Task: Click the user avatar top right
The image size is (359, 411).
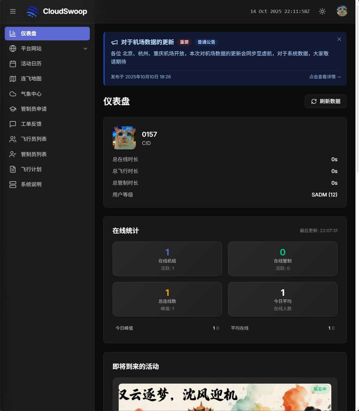Action: pos(342,11)
